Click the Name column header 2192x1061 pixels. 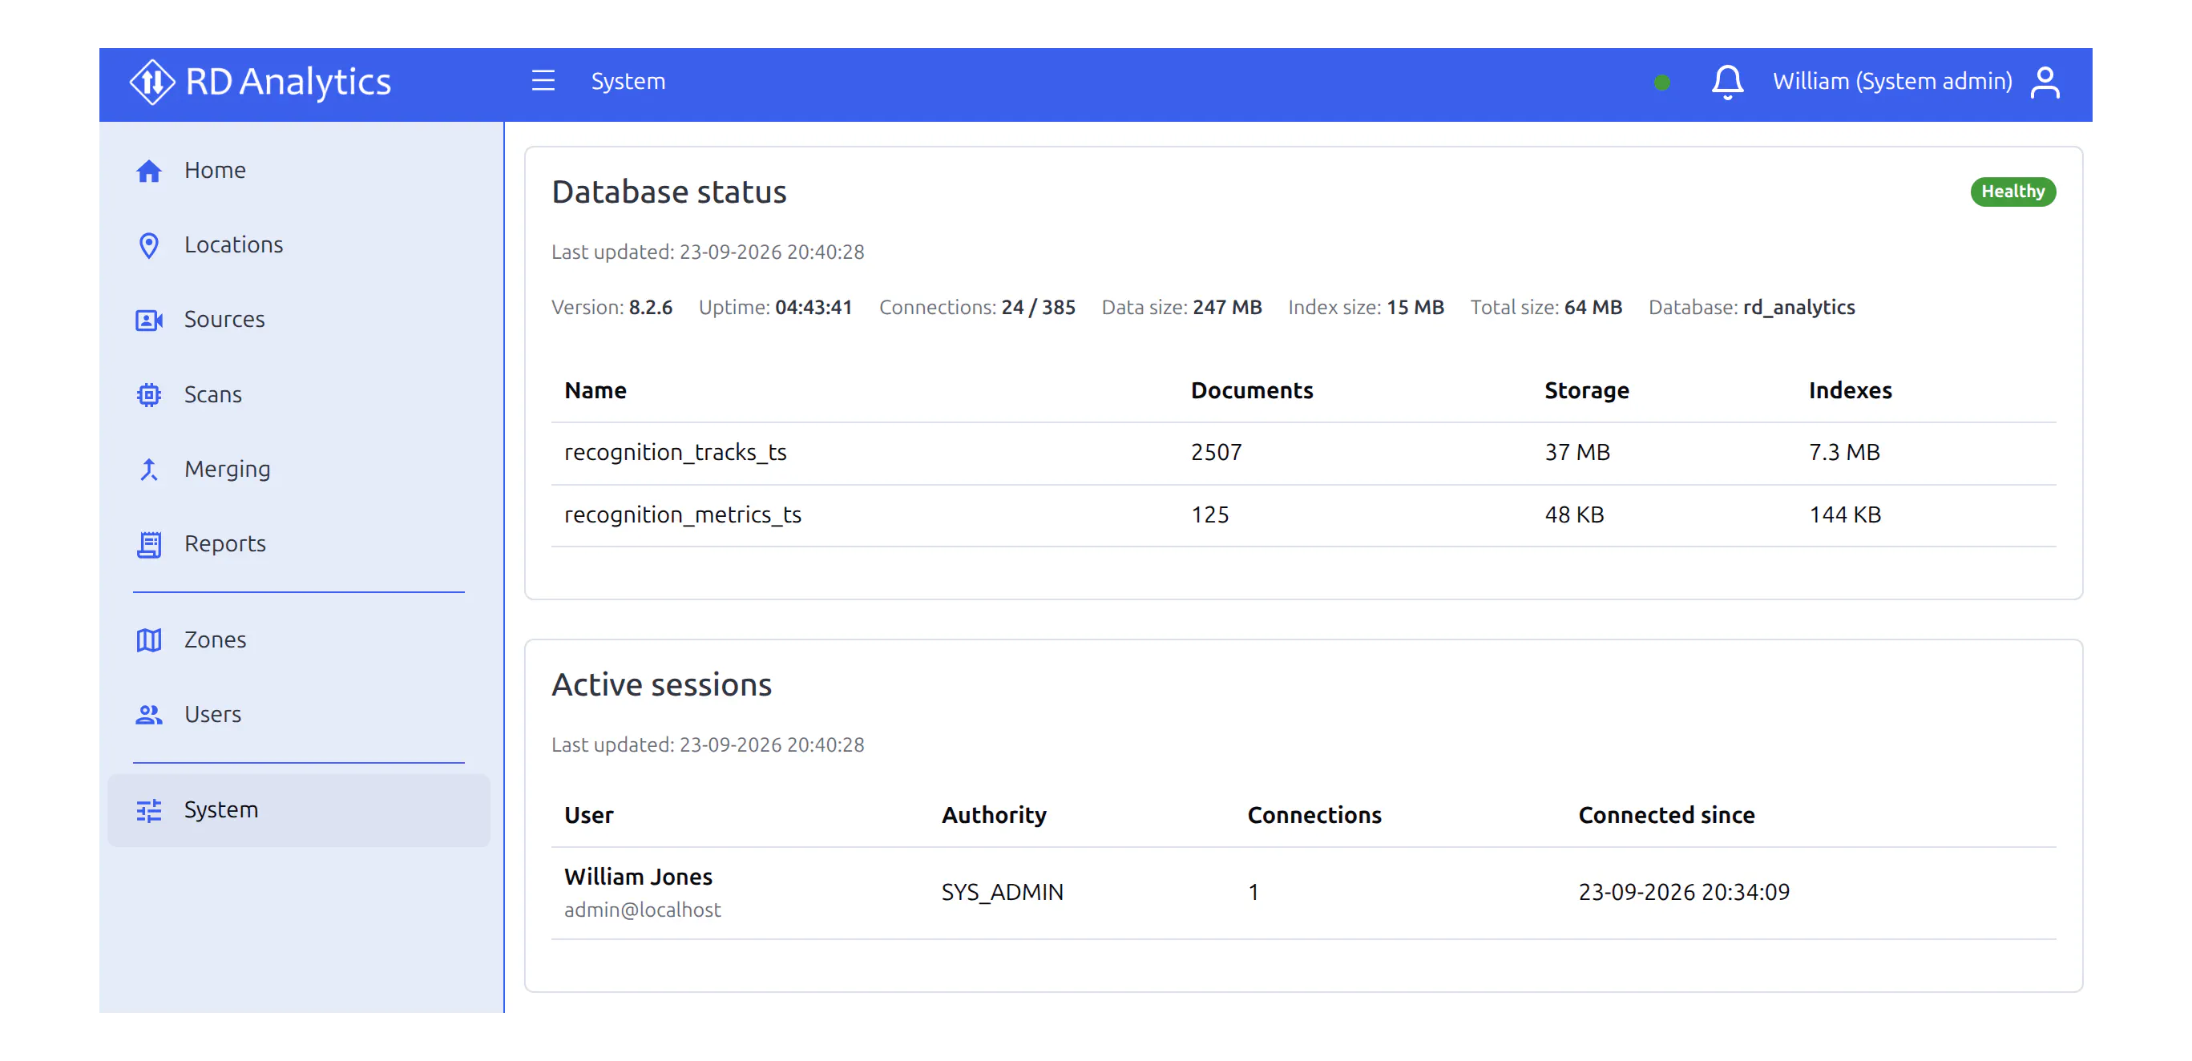[595, 390]
